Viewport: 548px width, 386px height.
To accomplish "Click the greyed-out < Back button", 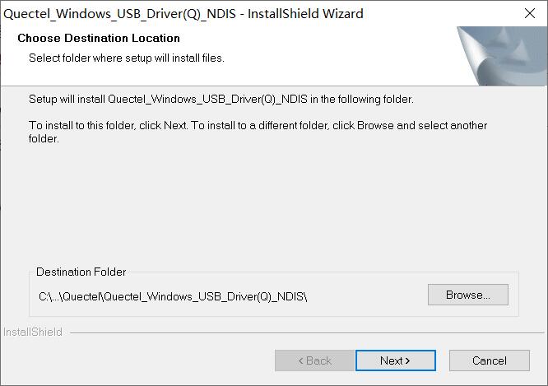I will pos(314,360).
